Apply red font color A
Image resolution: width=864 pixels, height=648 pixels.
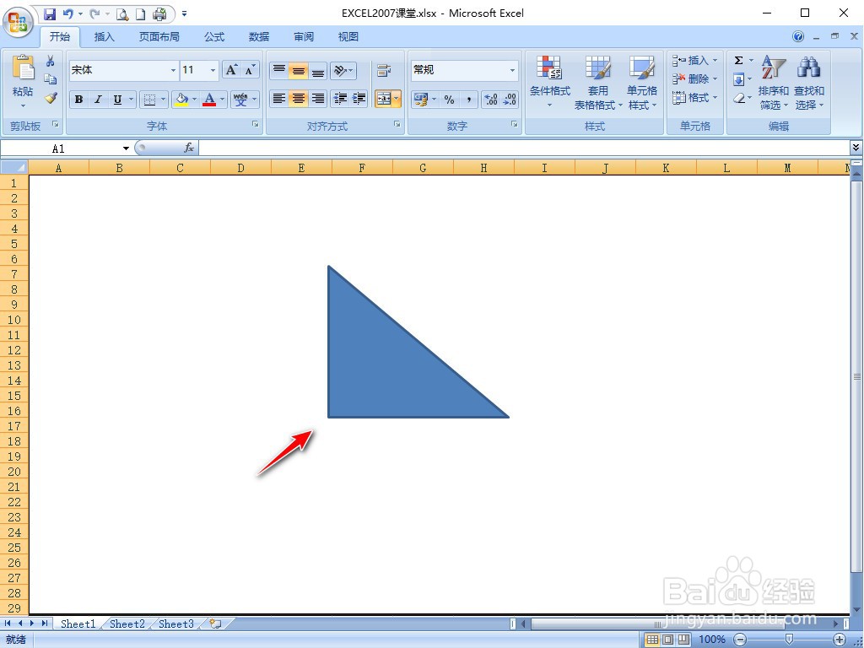[x=209, y=100]
